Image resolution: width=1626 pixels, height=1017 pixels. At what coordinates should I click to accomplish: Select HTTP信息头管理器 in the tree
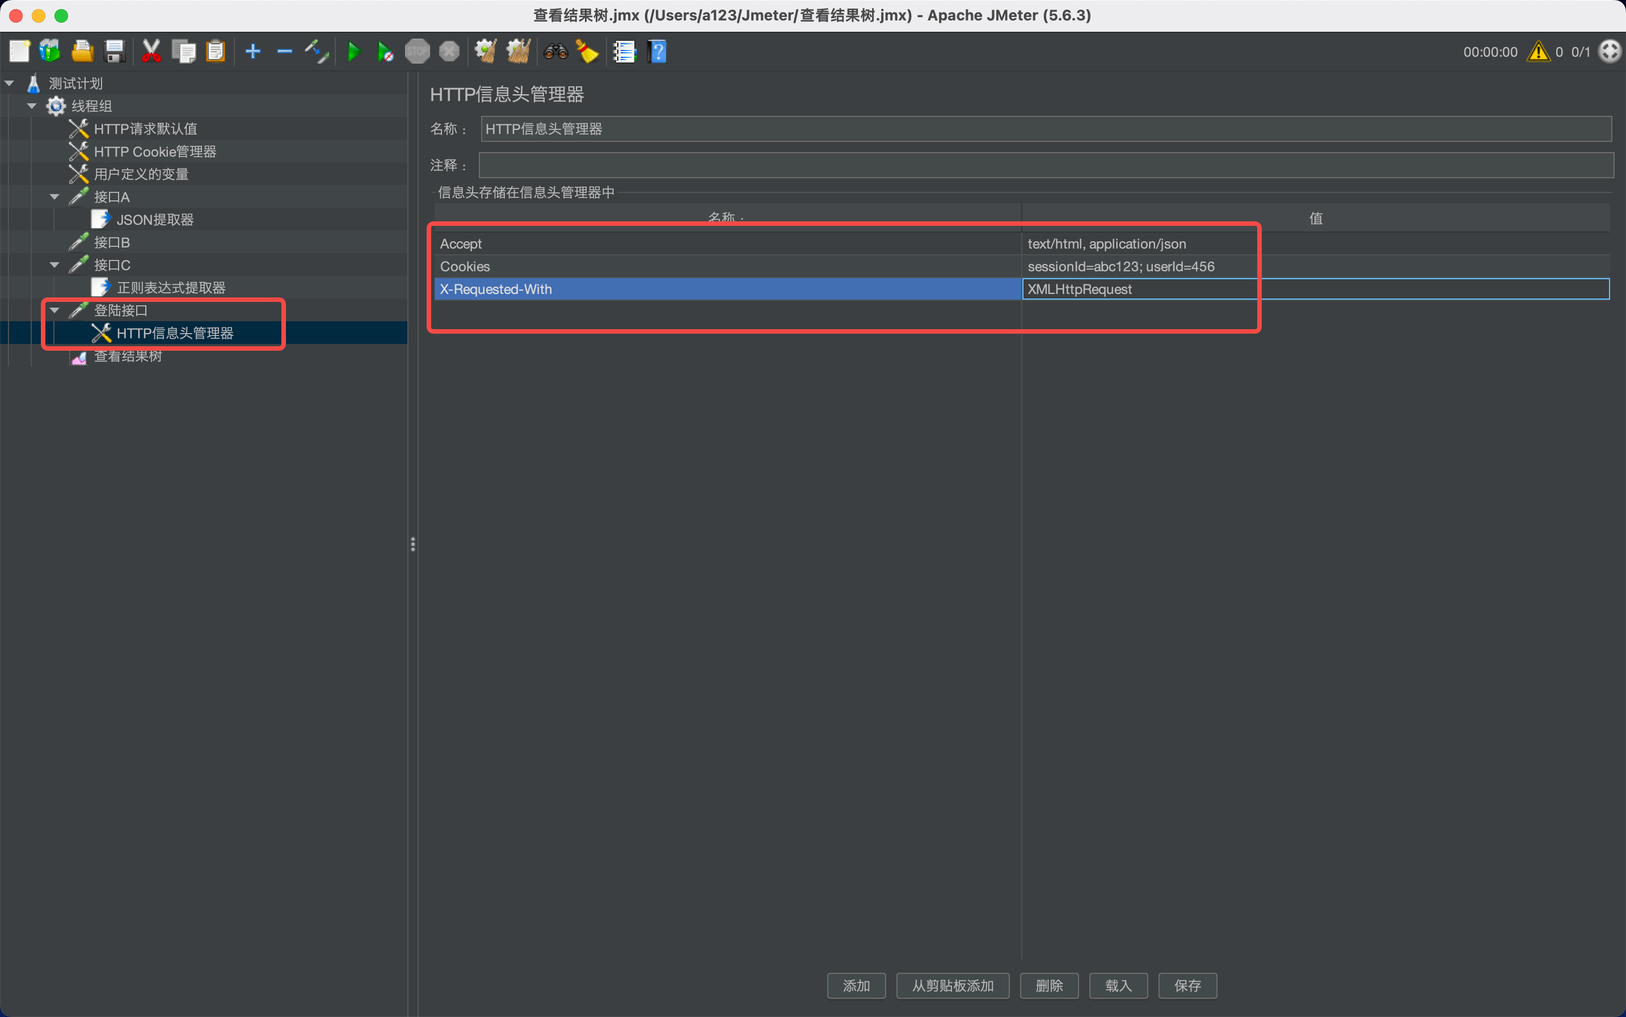tap(175, 333)
